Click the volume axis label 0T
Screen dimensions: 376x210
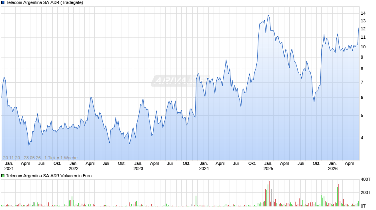pyautogui.click(x=363, y=206)
